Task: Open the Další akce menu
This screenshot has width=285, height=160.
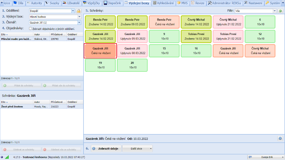Action: (x=137, y=148)
